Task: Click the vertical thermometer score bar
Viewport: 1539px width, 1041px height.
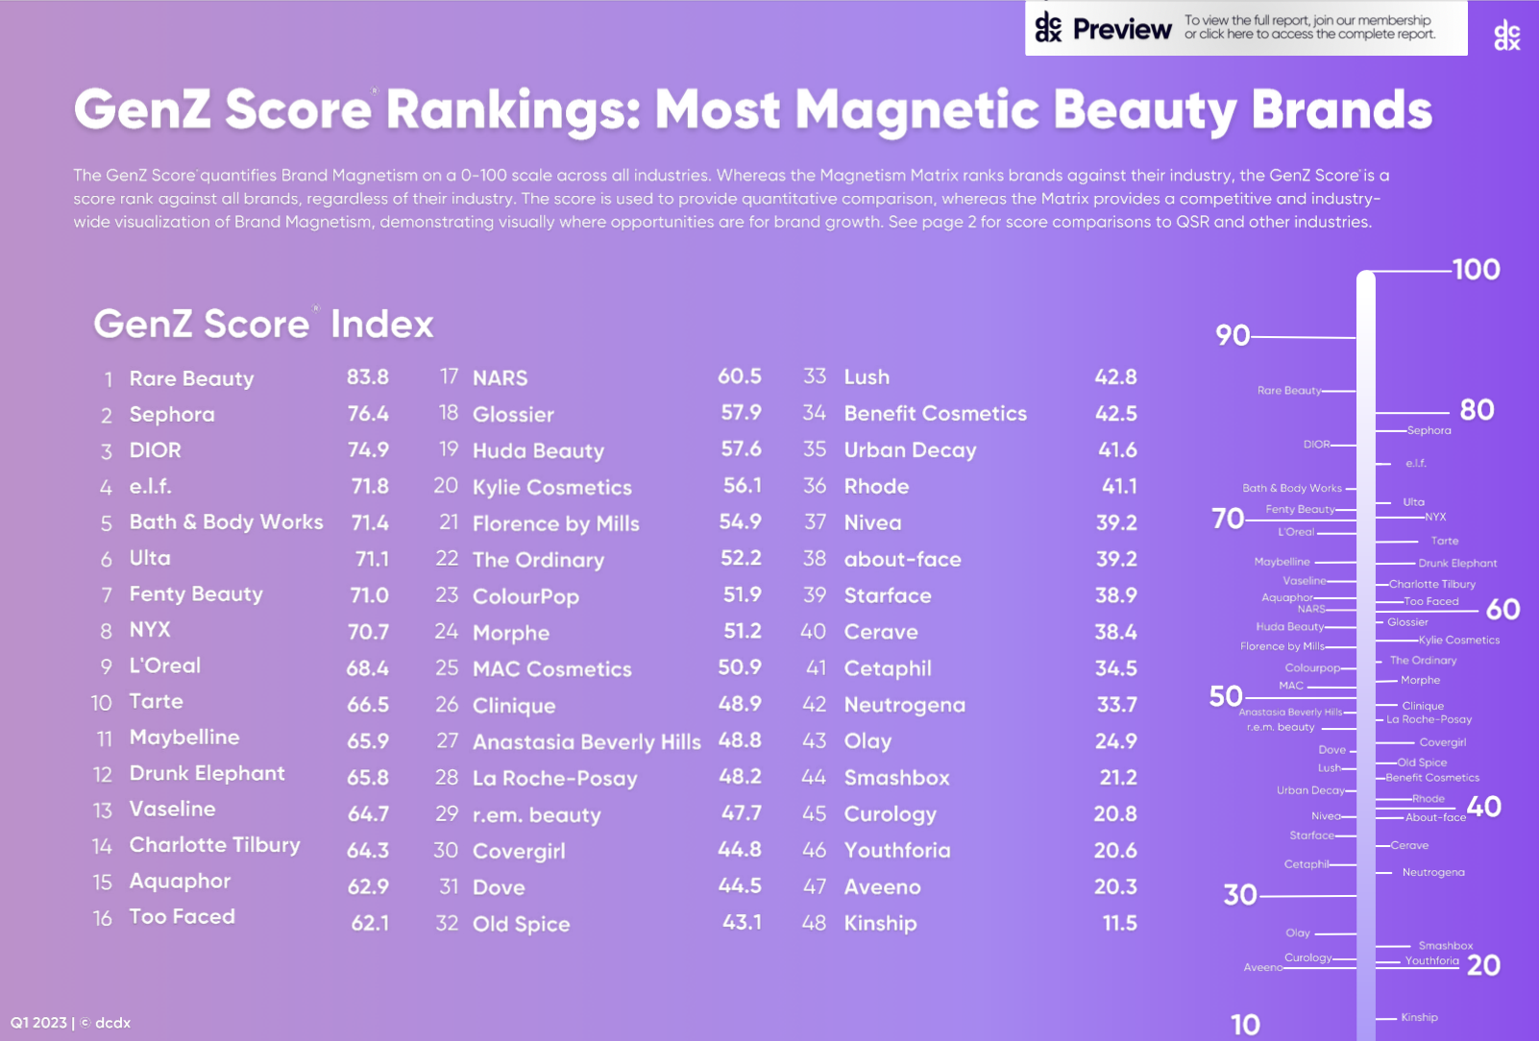Action: coord(1366,656)
